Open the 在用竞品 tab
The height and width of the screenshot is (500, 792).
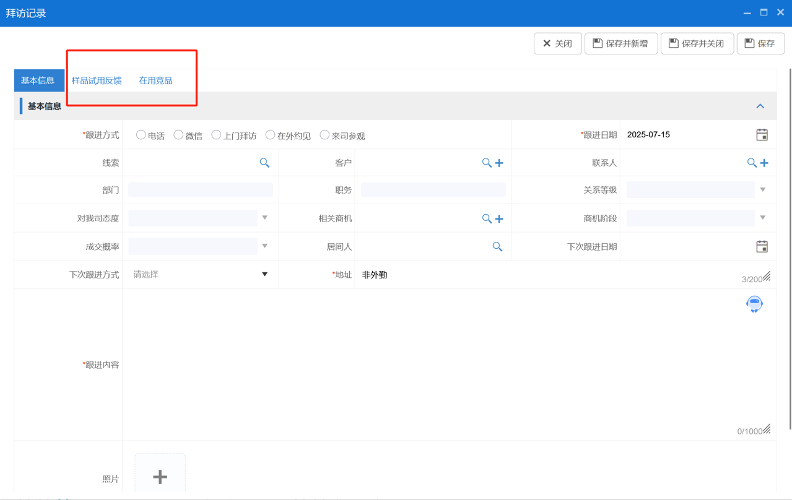tap(155, 80)
